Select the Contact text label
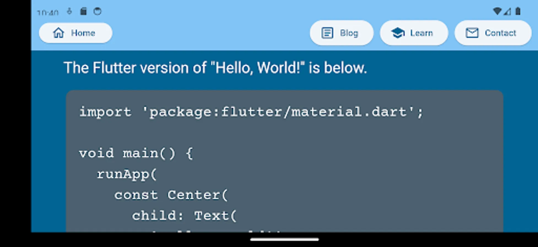538x247 pixels. (500, 33)
